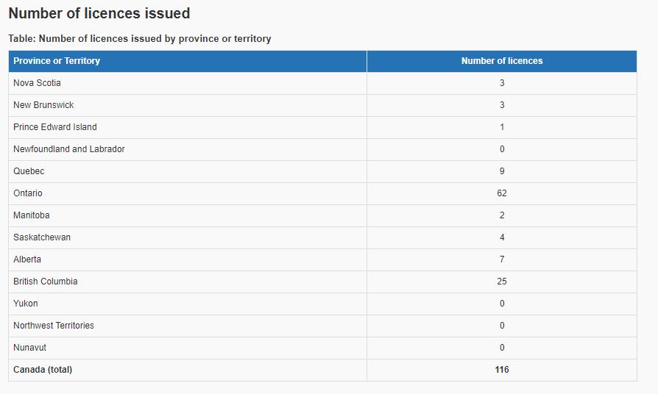Click the Yukon territory cell
The width and height of the screenshot is (658, 394).
pos(26,304)
